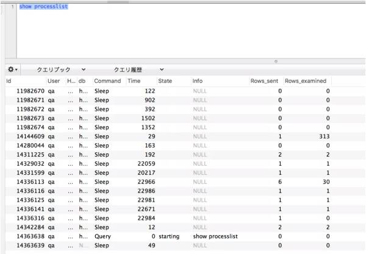Viewport: 366px width, 254px height.
Task: Click Time value 1502
Action: 148,118
